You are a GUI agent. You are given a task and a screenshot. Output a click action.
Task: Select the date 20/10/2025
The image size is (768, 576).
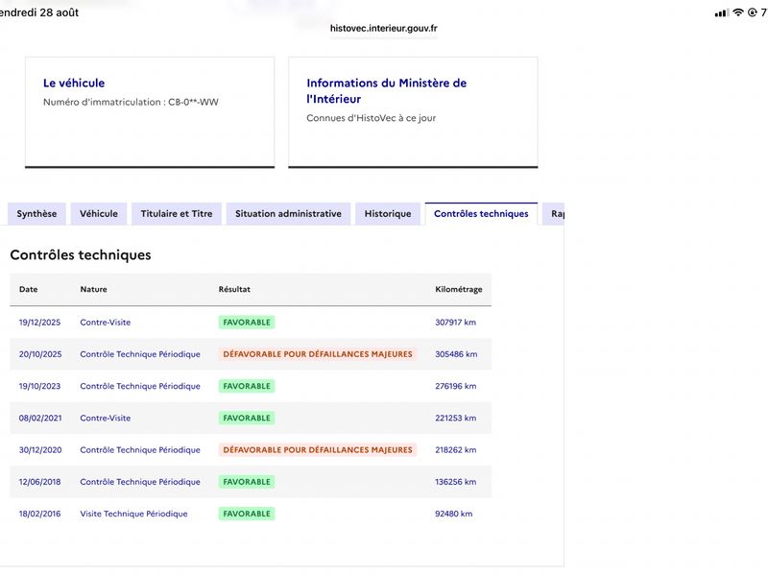click(x=40, y=354)
